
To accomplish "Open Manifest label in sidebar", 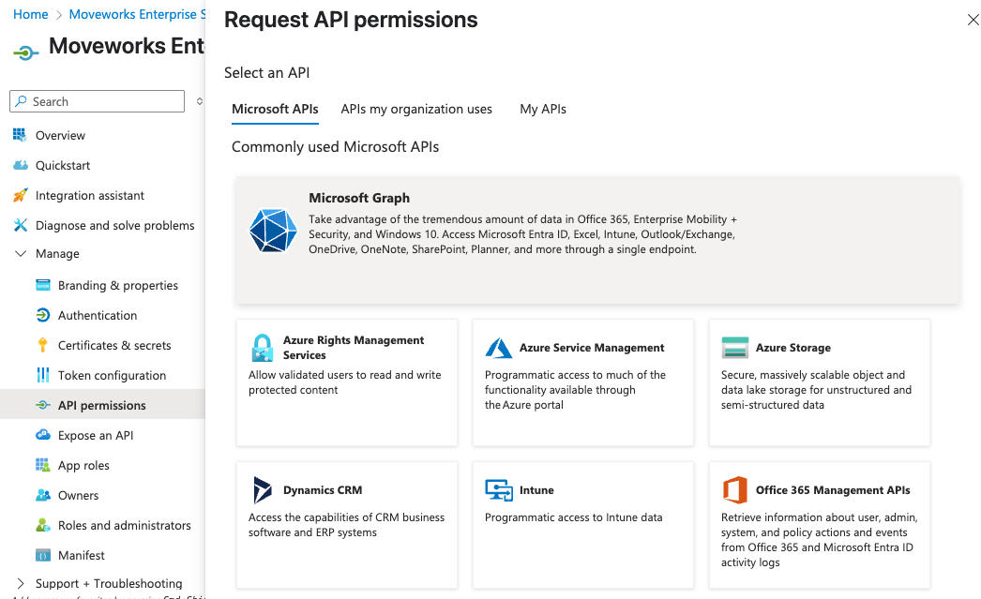I will (82, 555).
